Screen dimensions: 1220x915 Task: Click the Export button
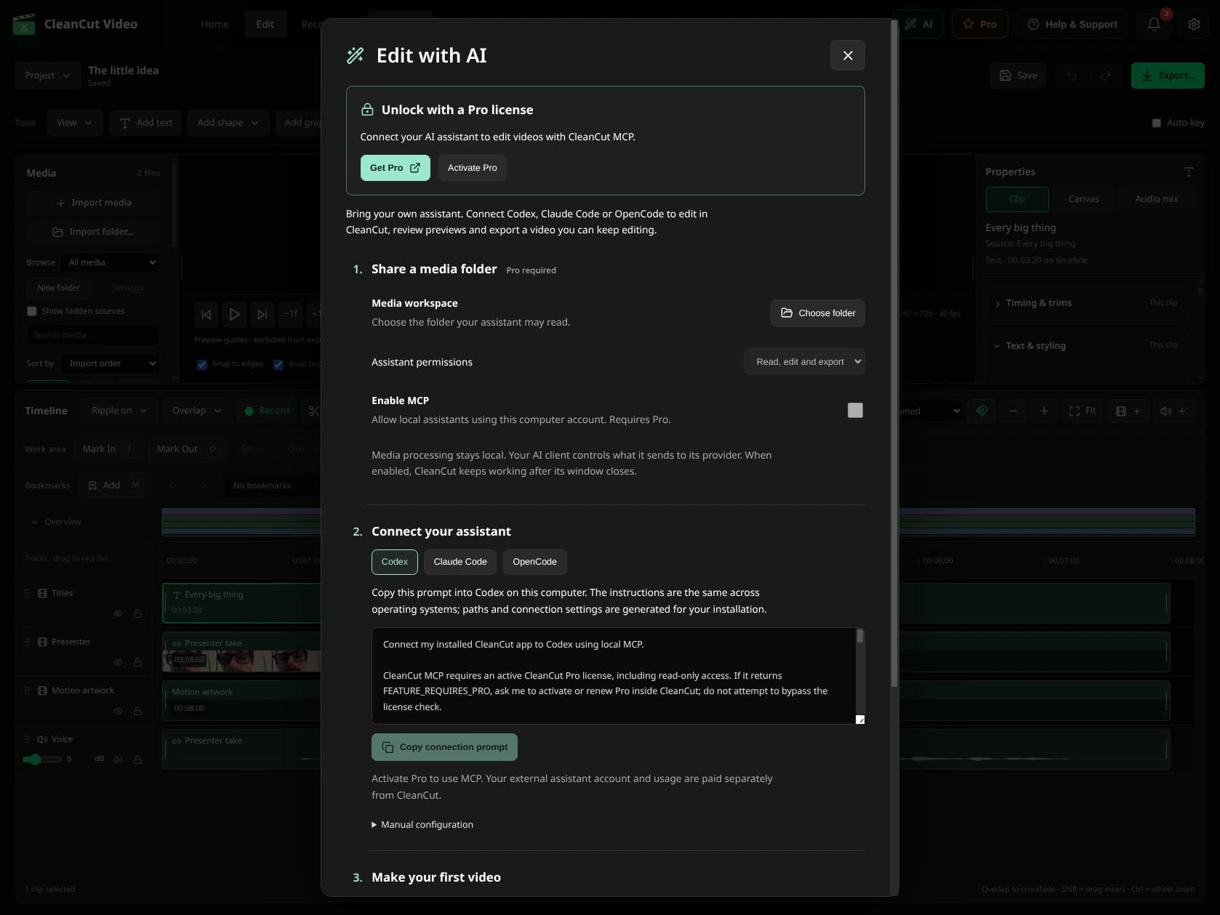pos(1168,76)
